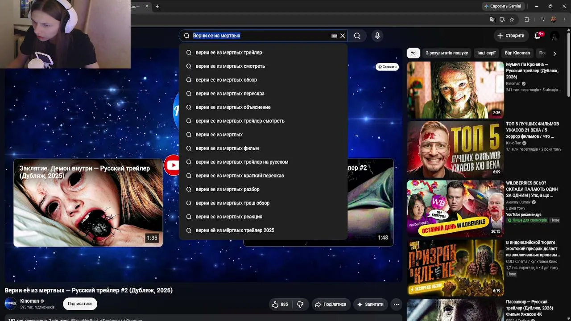Select the "Від: Kinoman" filter chip
571x321 pixels.
point(517,53)
